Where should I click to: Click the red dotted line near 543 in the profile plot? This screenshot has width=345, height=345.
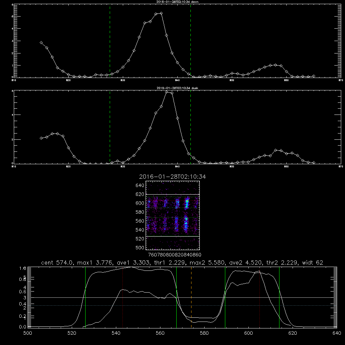point(122,297)
